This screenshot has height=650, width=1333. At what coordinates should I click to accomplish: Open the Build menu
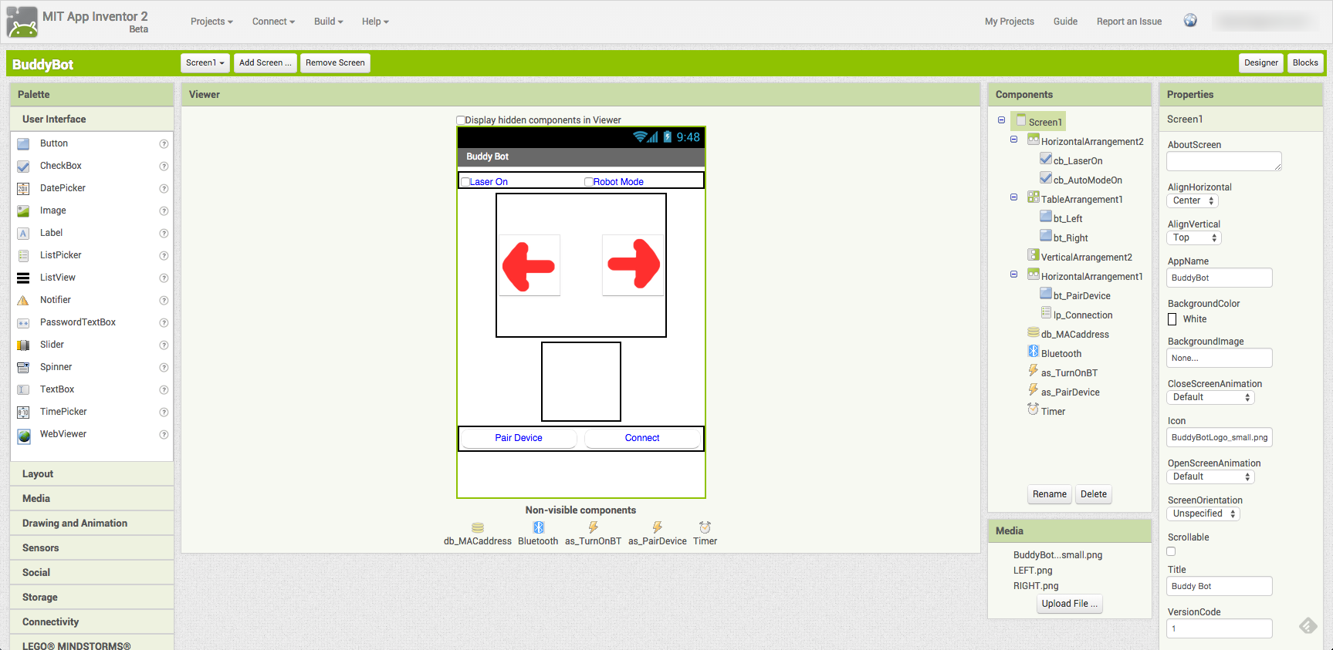coord(328,22)
